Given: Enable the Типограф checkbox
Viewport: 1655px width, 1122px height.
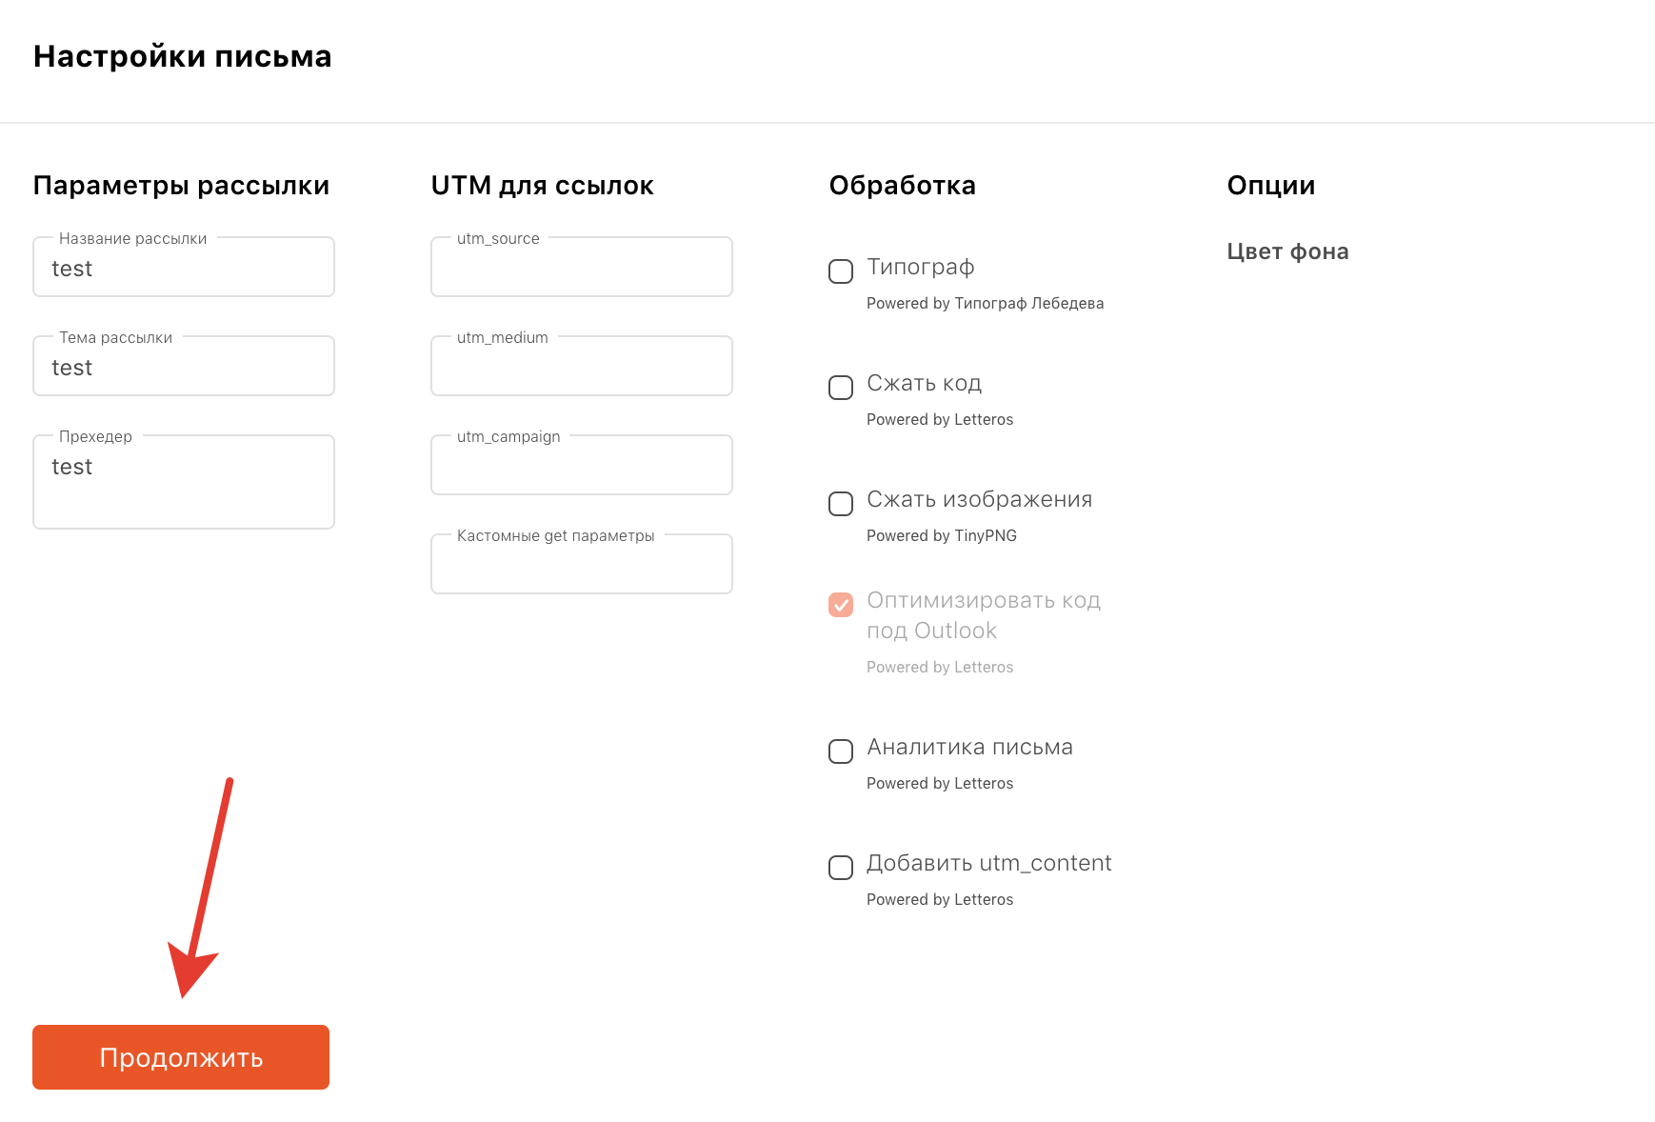Looking at the screenshot, I should pyautogui.click(x=841, y=271).
